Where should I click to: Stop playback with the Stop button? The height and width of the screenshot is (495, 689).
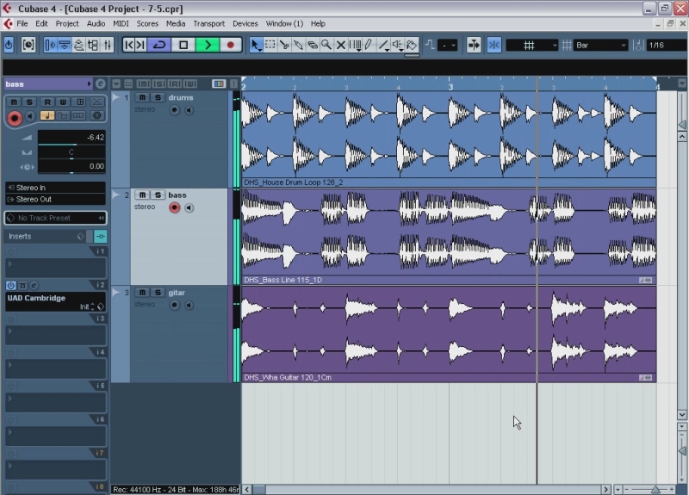tap(183, 45)
